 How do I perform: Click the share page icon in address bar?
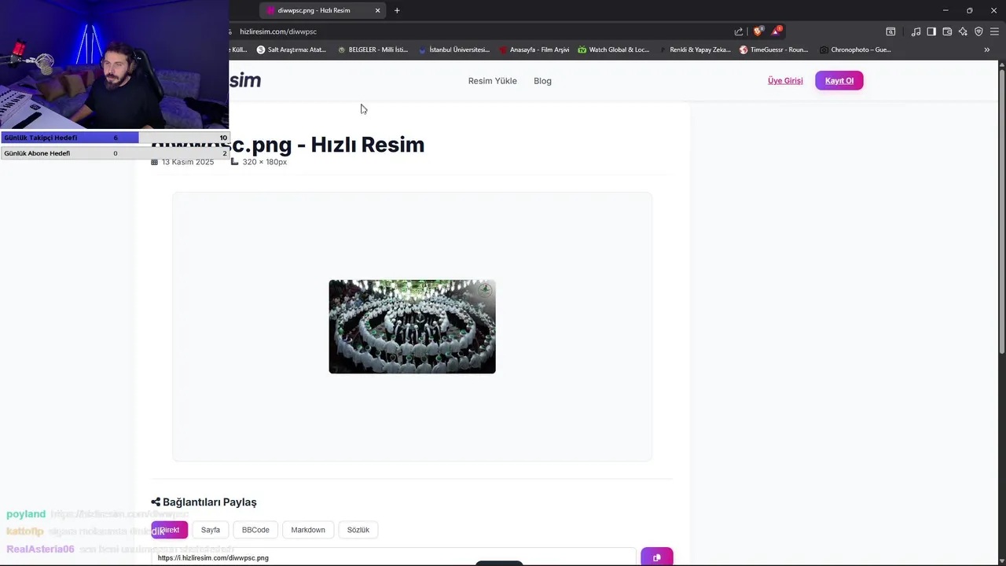click(739, 31)
